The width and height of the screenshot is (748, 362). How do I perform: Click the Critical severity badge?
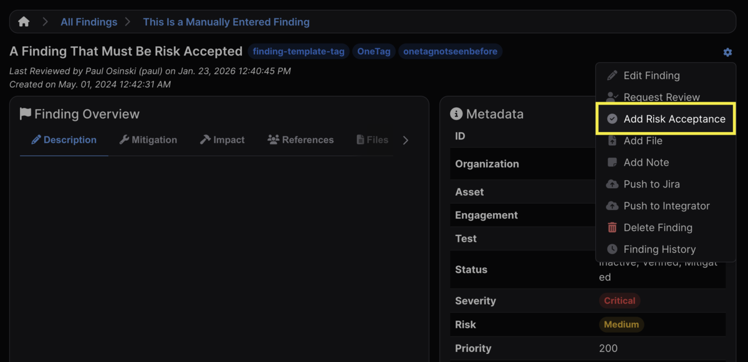619,300
